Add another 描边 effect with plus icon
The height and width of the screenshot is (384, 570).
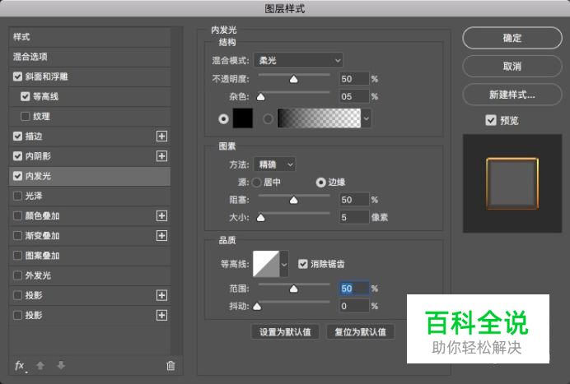pyautogui.click(x=161, y=136)
